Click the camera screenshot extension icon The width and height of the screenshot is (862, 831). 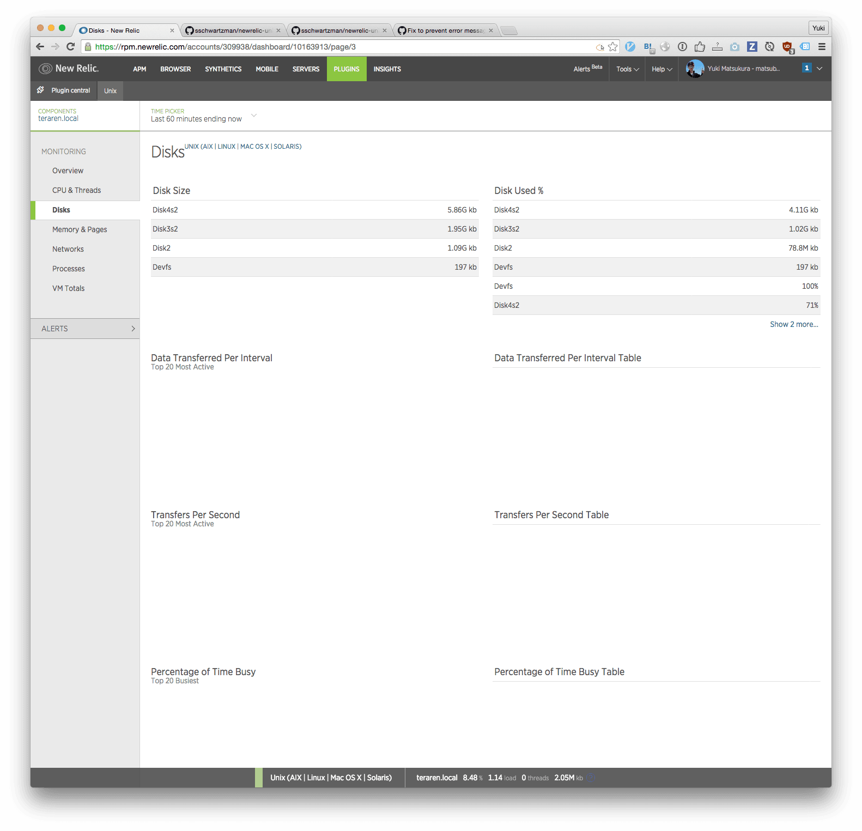(734, 47)
